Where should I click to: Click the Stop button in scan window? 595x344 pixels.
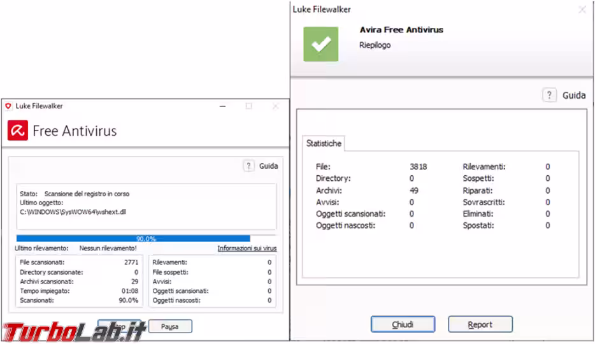tap(119, 326)
